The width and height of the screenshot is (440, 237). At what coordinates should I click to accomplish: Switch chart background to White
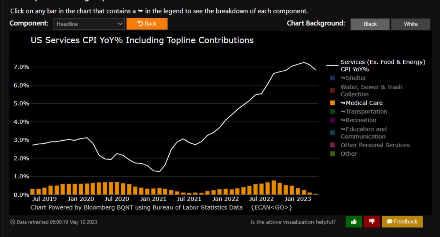point(410,24)
